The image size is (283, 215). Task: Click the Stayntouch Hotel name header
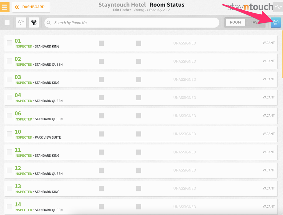[122, 5]
